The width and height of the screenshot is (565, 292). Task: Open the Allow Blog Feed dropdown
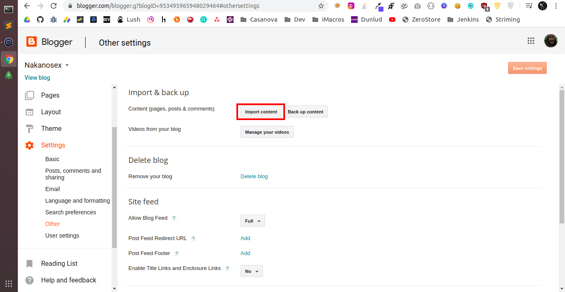click(252, 221)
